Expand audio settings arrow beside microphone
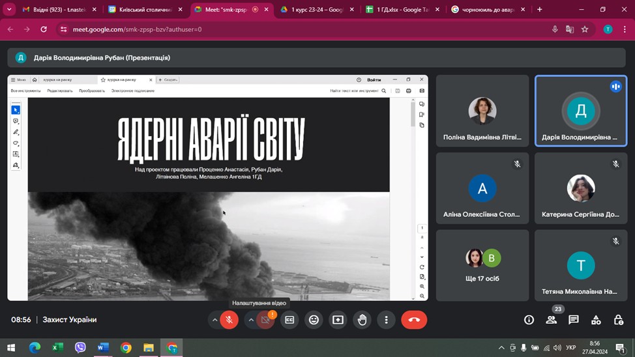This screenshot has height=357, width=635. tap(214, 320)
